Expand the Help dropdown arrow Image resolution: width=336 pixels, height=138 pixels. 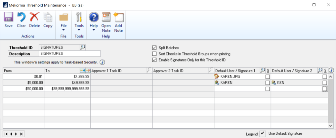pyautogui.click(x=94, y=30)
